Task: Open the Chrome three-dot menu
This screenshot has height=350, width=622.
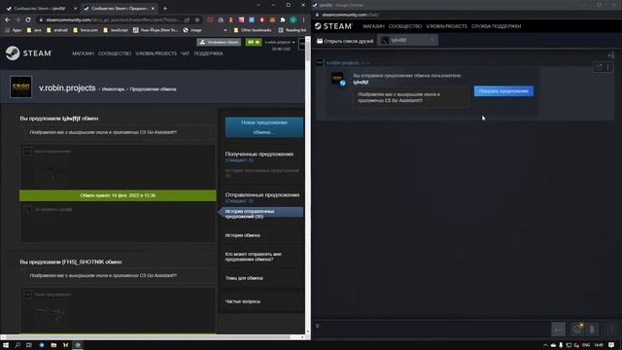Action: pos(303,19)
